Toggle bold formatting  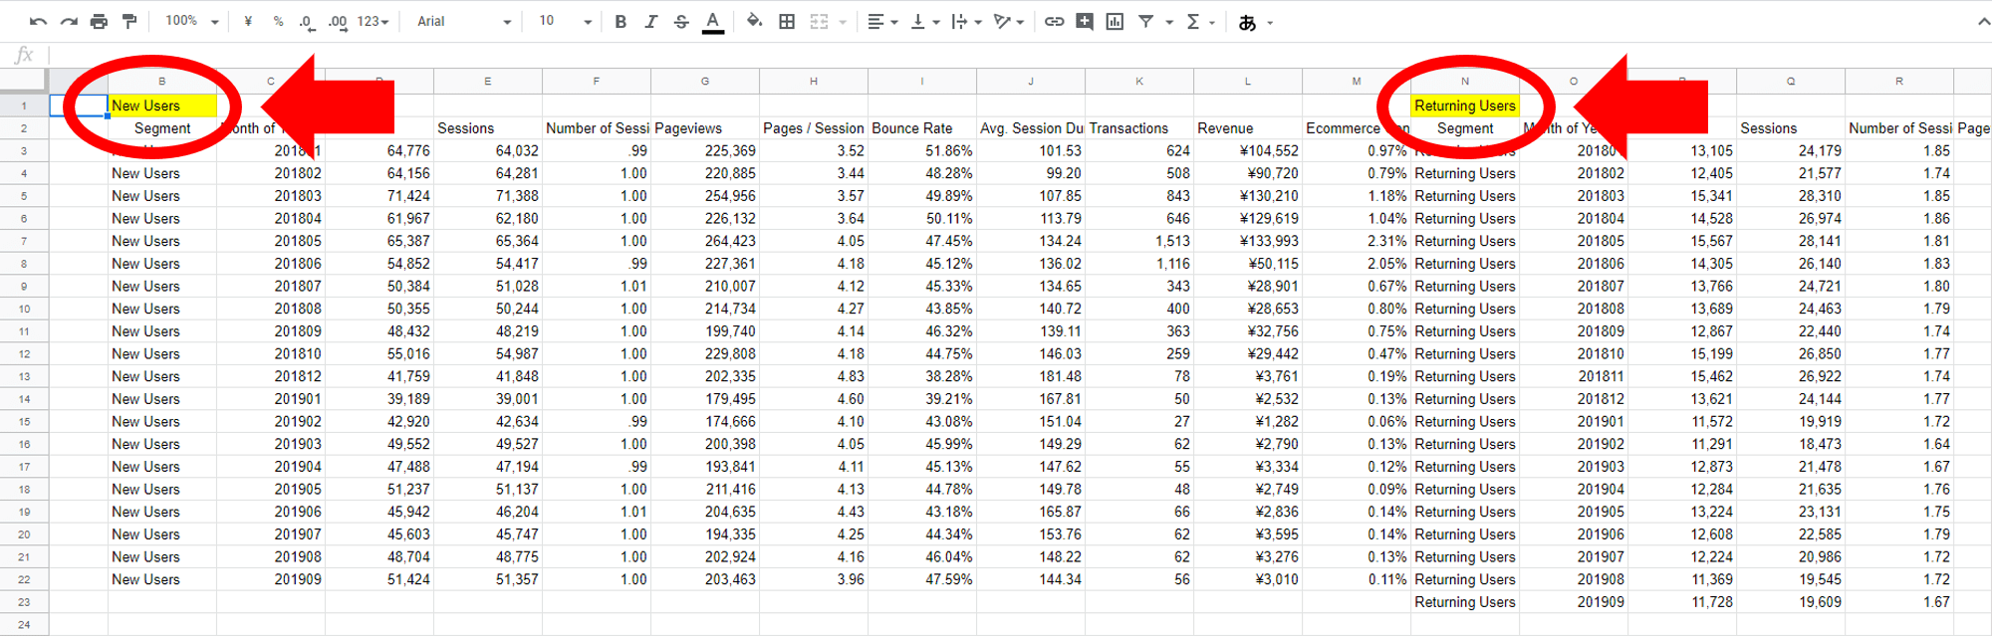[x=621, y=21]
